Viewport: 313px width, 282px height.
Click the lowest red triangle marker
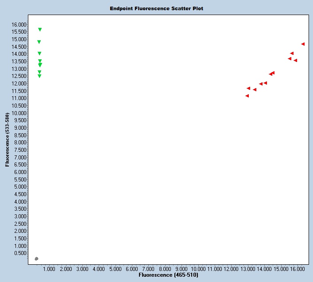click(x=247, y=96)
